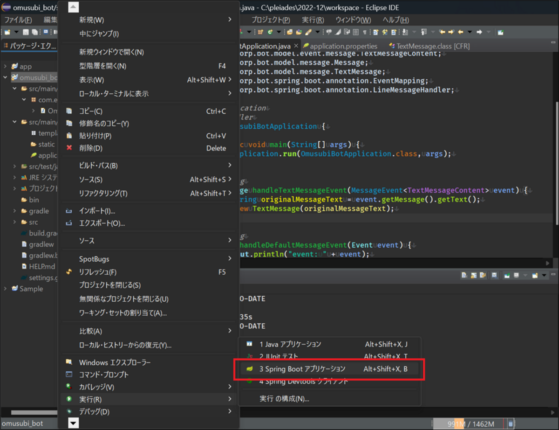Expand the JRE システム library node

pyautogui.click(x=14, y=177)
